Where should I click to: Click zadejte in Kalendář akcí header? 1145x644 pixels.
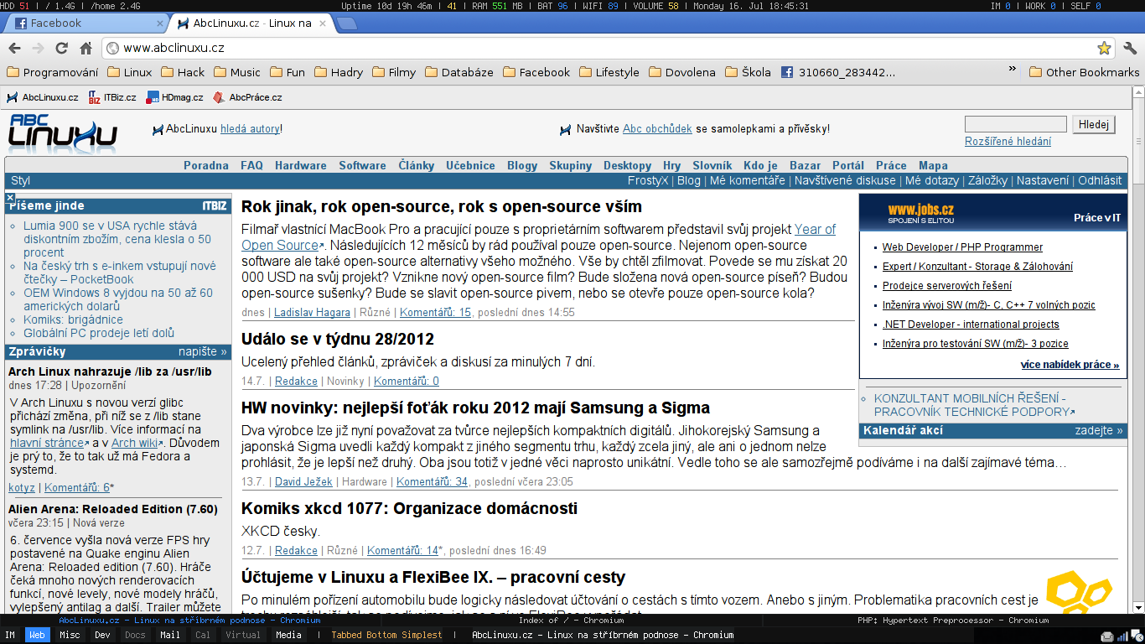1099,430
